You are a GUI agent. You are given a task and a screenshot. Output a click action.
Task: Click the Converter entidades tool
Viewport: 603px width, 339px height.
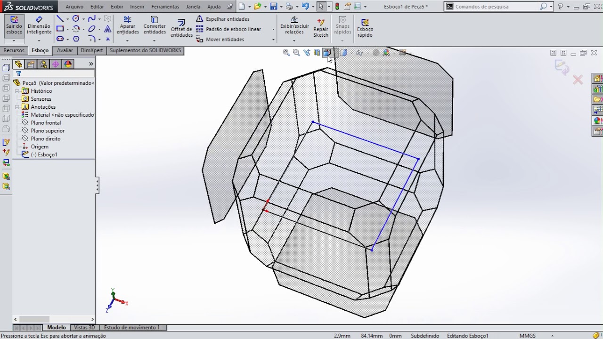[155, 25]
